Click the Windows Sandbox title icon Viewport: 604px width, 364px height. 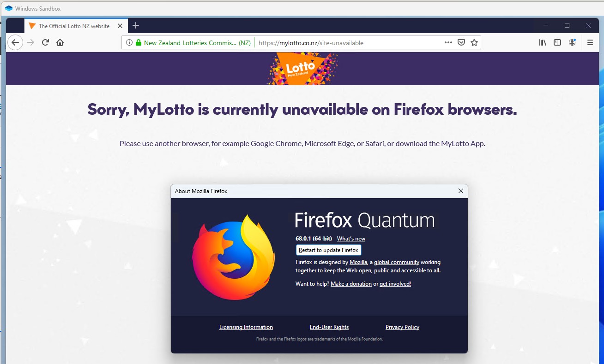(x=9, y=8)
